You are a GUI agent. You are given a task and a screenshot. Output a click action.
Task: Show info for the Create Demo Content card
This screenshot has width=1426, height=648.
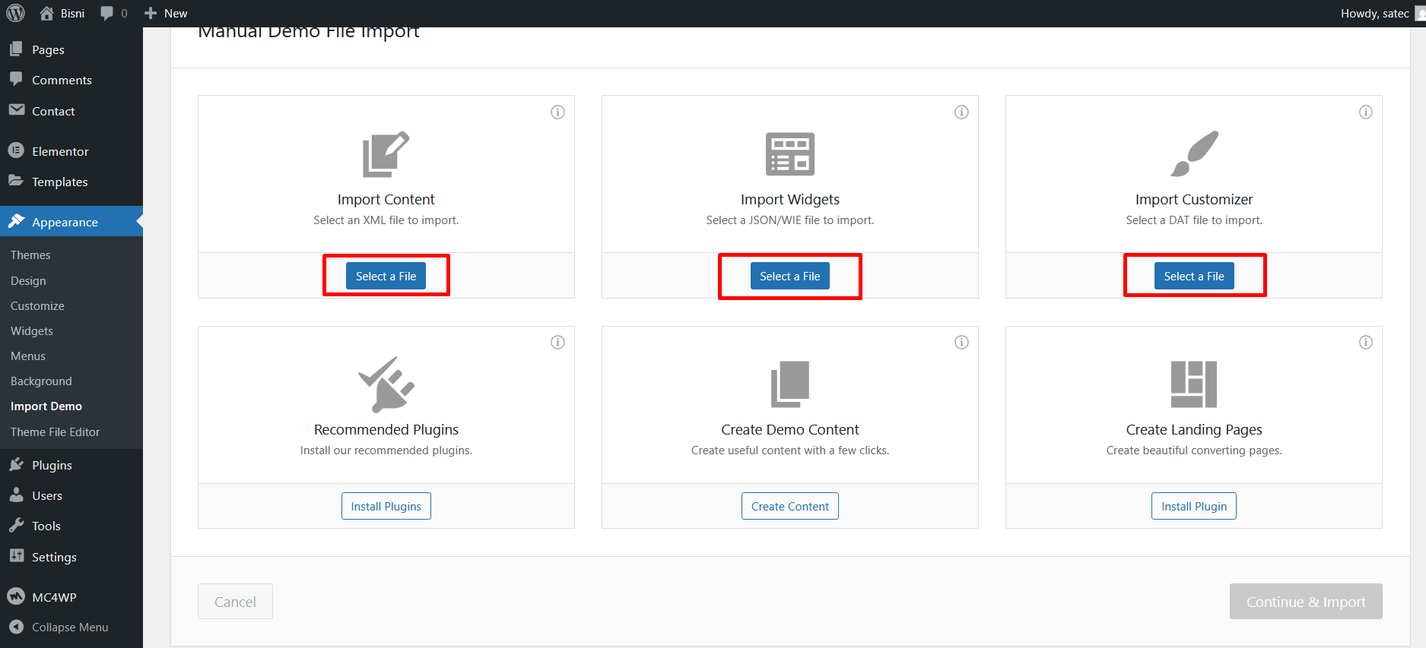tap(961, 343)
